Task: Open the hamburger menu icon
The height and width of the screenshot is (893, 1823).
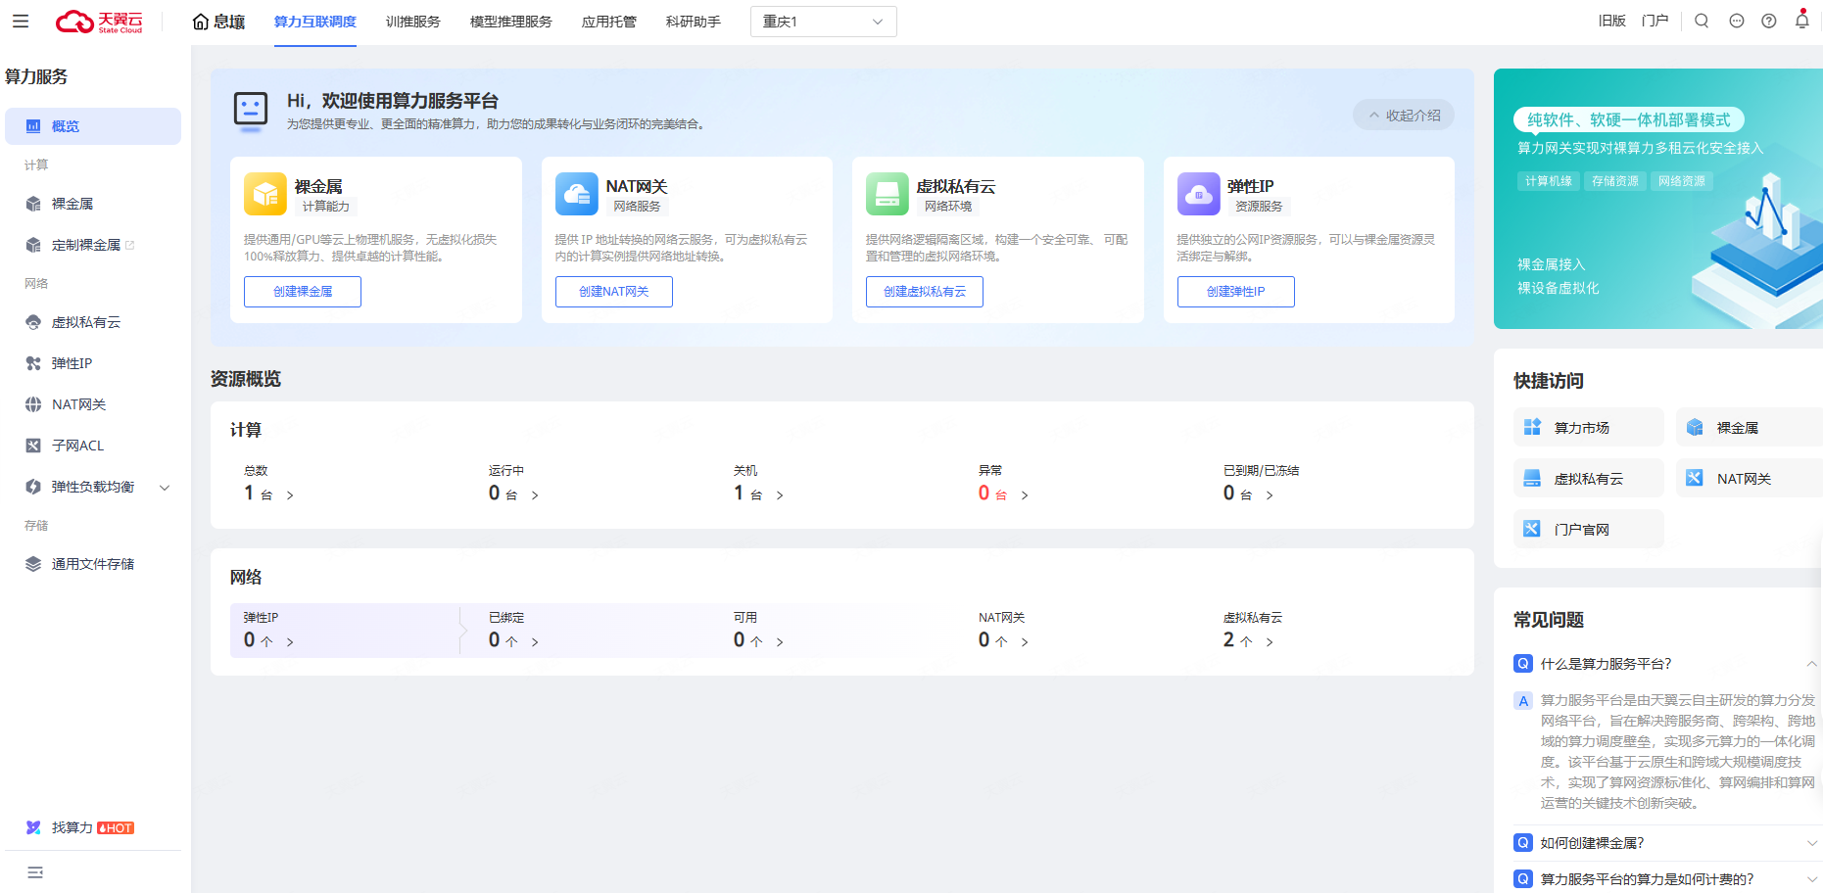Action: point(21,21)
